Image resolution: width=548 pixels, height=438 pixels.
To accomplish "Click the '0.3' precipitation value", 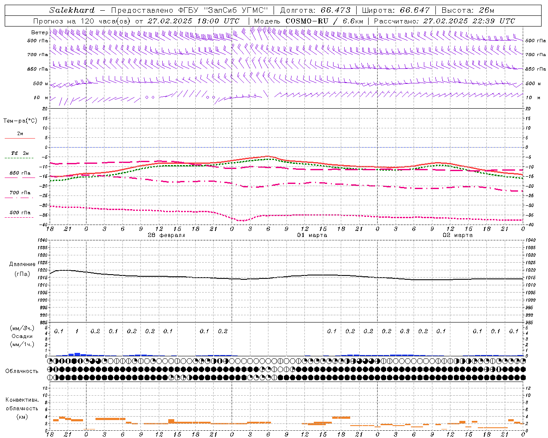I will 405,331.
